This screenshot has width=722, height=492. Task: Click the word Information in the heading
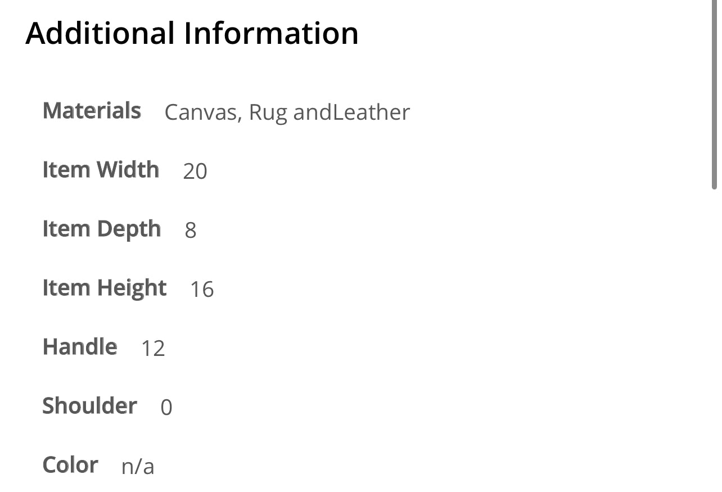tap(272, 33)
